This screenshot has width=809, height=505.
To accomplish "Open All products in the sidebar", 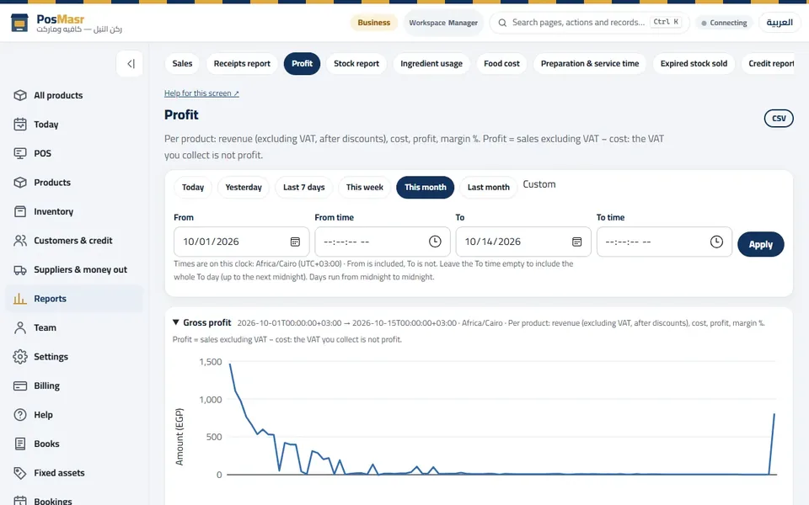I will pos(75,95).
